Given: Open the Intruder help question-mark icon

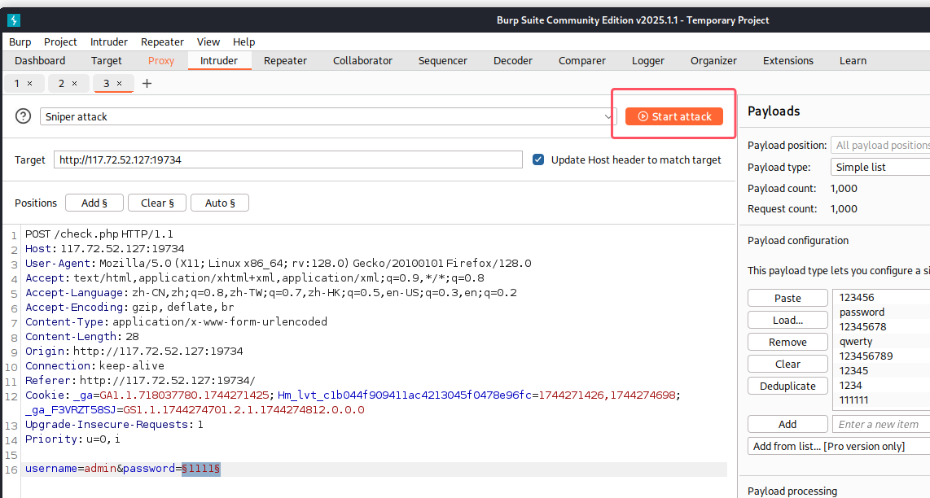Looking at the screenshot, I should [x=23, y=116].
